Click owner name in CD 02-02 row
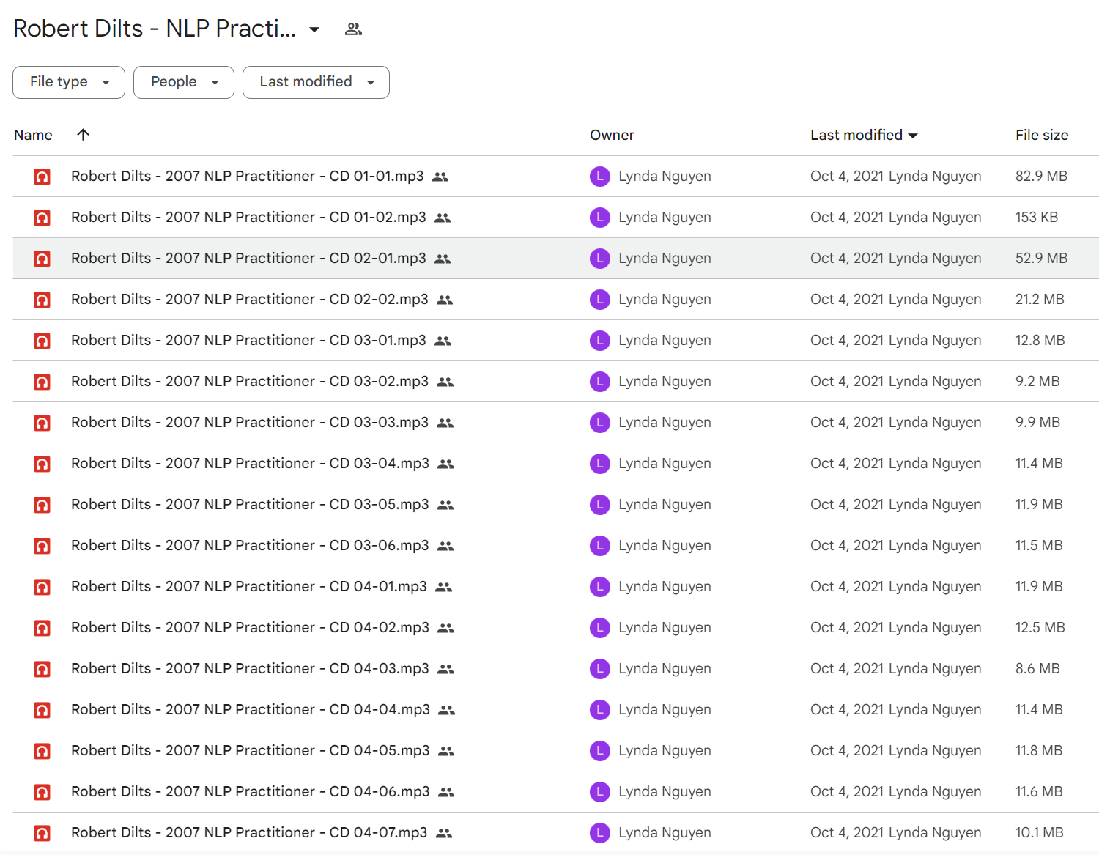1099x855 pixels. [665, 299]
